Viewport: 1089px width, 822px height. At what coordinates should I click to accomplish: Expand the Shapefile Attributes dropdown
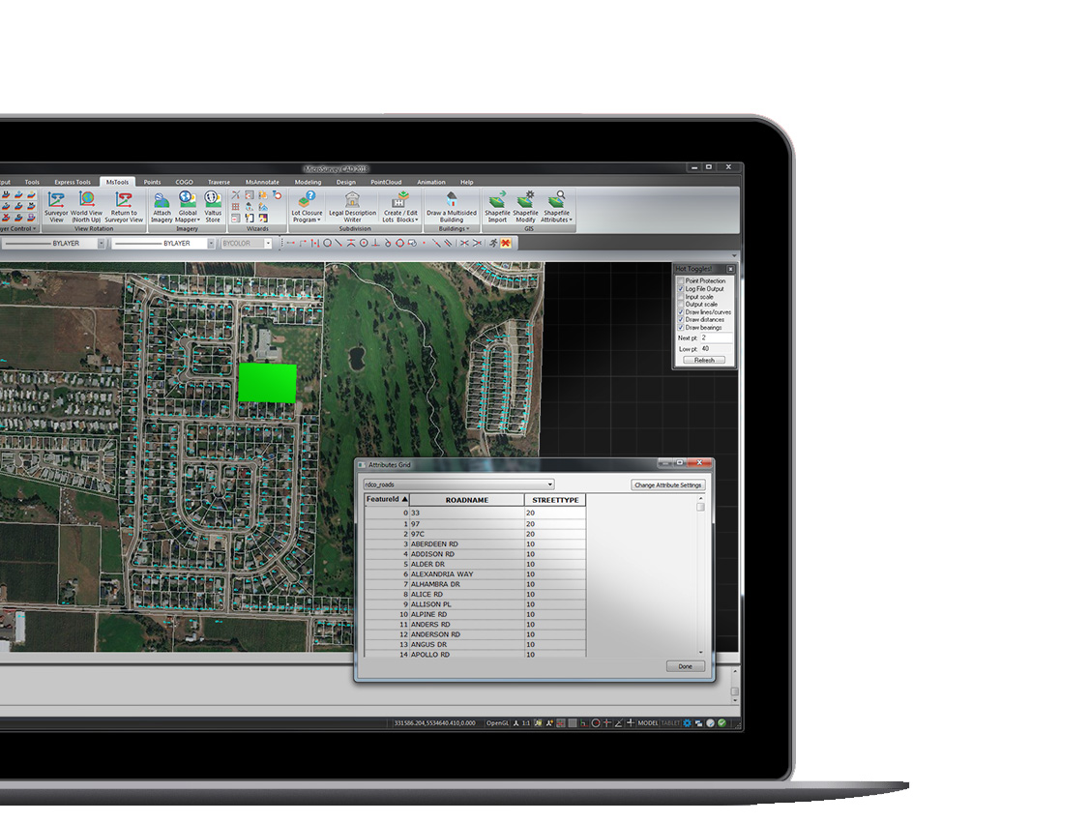(556, 220)
